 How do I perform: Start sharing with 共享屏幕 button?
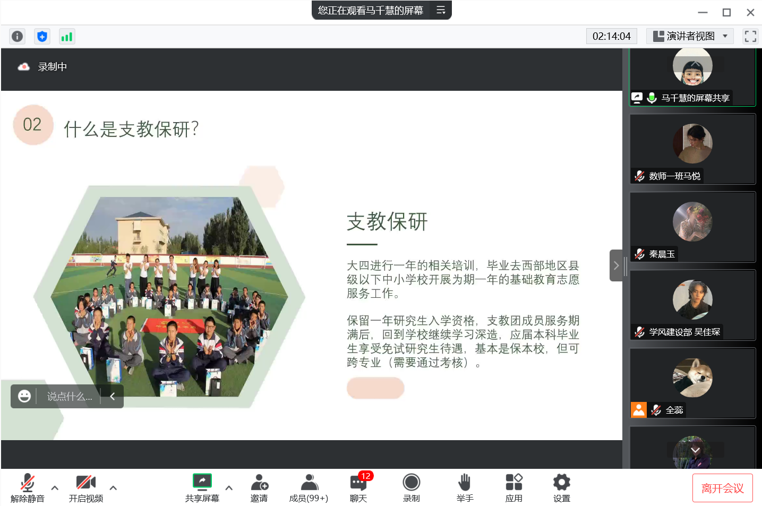[x=202, y=487]
